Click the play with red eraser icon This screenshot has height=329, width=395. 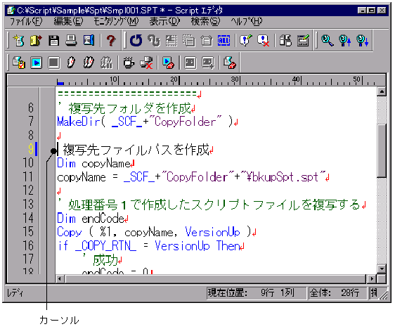(x=168, y=63)
